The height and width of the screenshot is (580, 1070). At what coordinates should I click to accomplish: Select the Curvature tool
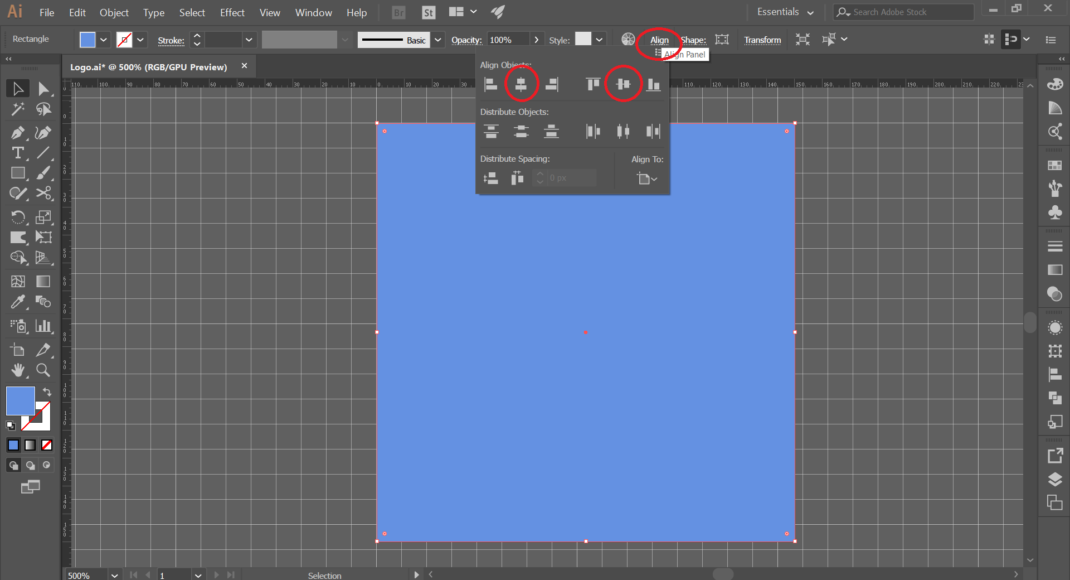pos(43,133)
